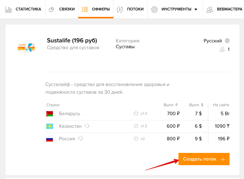The width and height of the screenshot is (244, 179).
Task: Click the Выпл. ₽ column header
Action: click(x=170, y=105)
